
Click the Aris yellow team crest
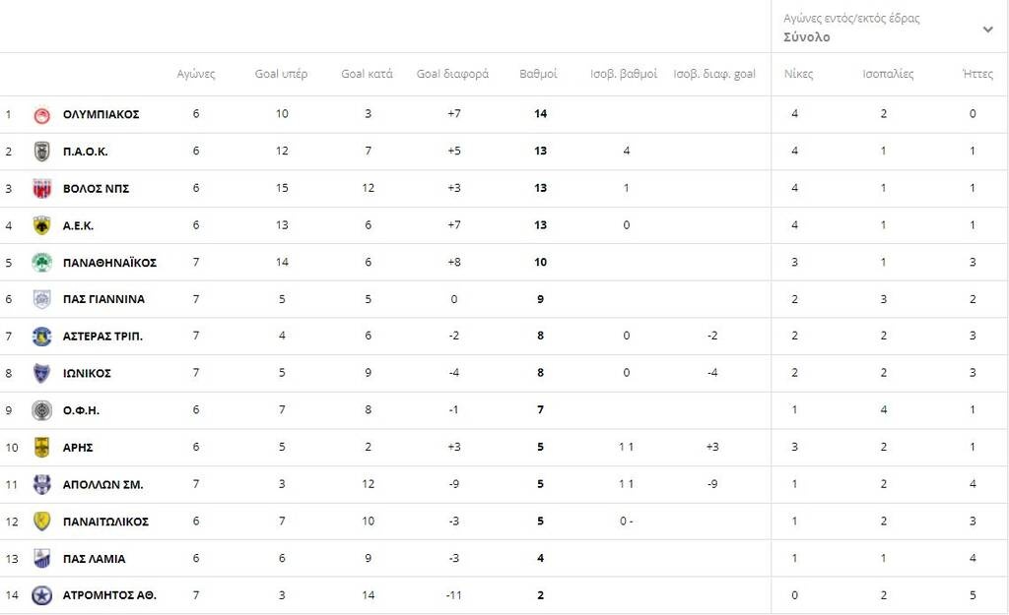pyautogui.click(x=41, y=448)
